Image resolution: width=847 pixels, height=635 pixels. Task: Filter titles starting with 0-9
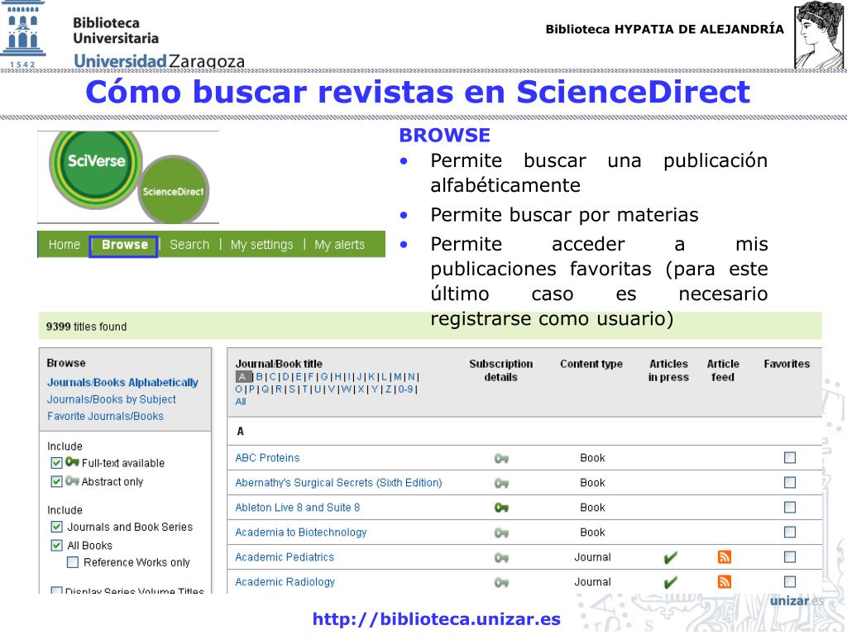pyautogui.click(x=405, y=389)
